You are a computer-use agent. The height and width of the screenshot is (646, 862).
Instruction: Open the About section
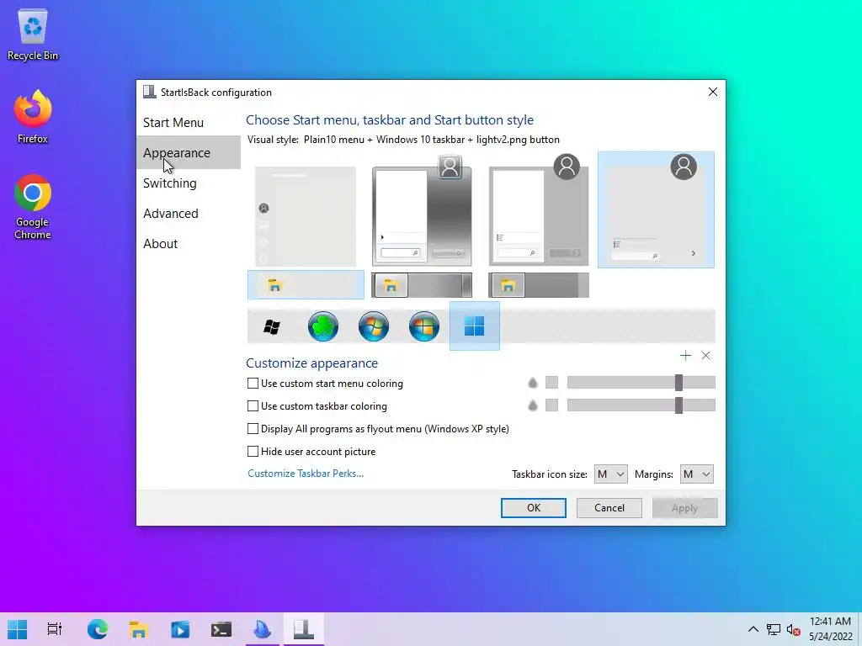189,243
